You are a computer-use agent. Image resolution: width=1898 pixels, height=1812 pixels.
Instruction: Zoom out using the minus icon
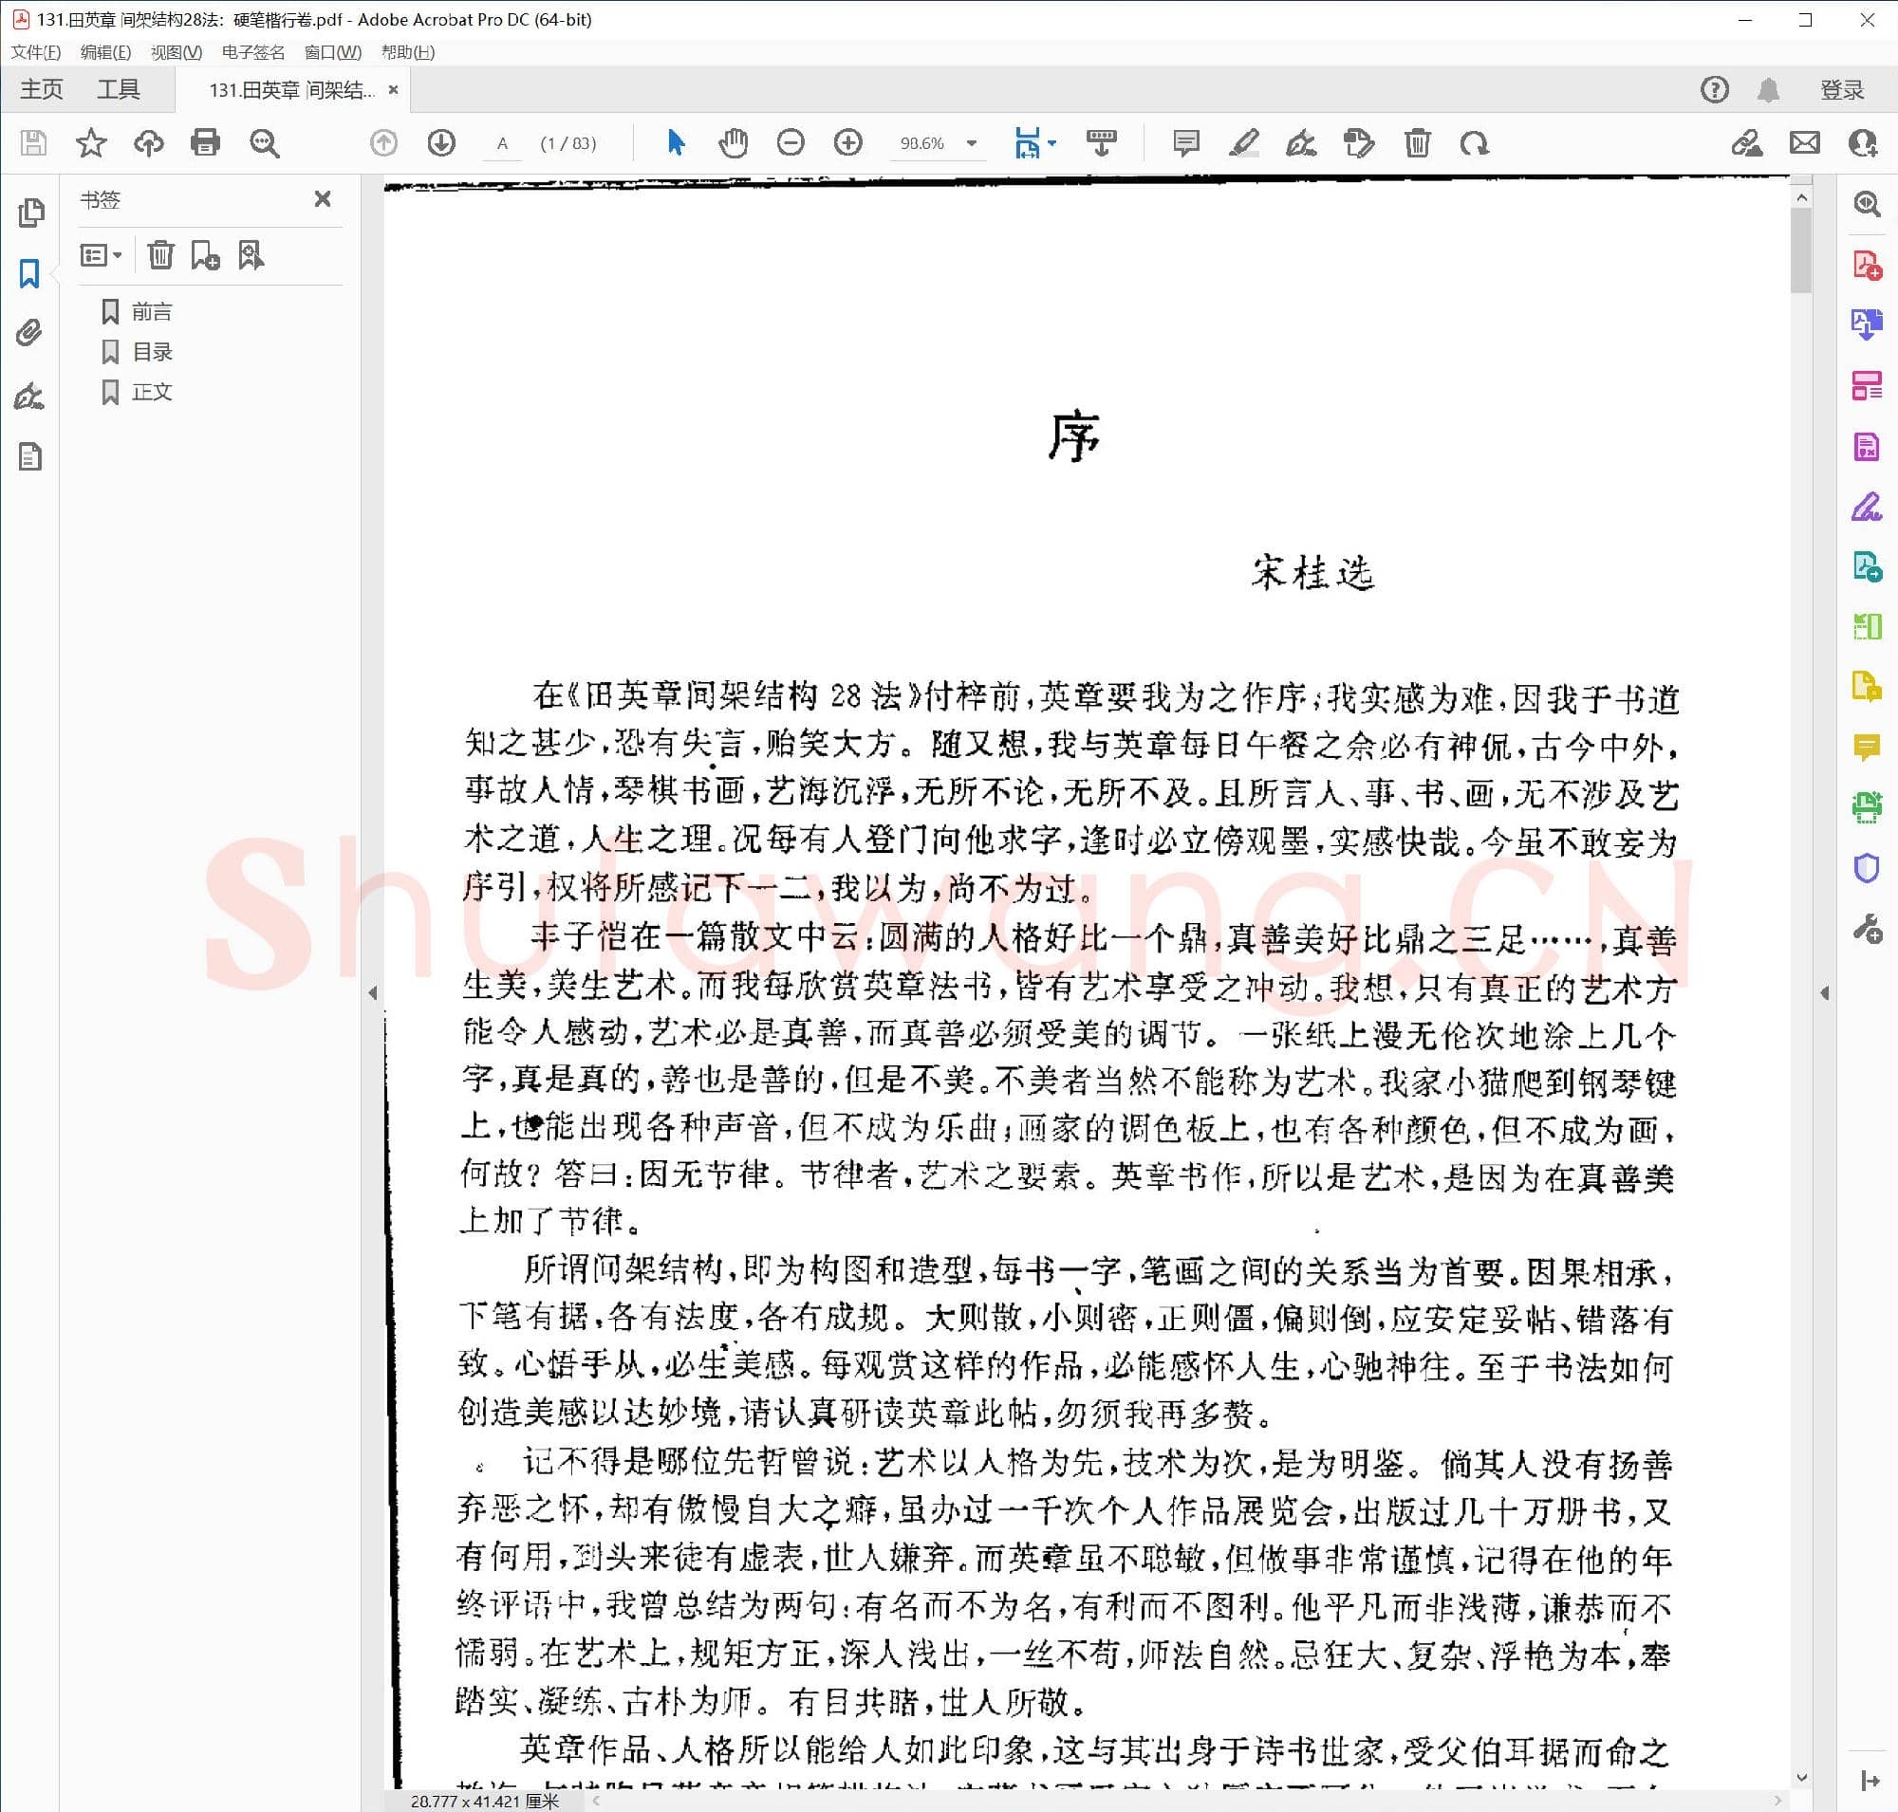791,142
